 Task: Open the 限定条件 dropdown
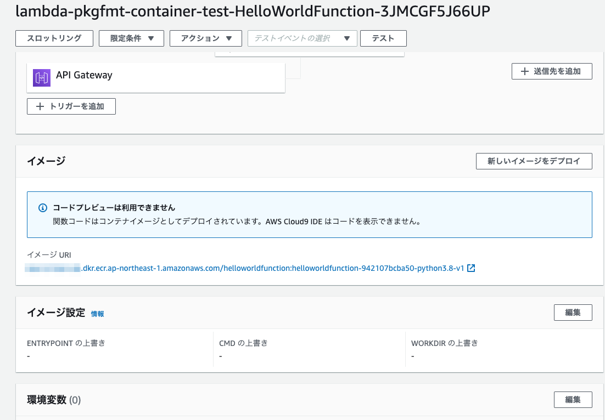coord(131,38)
